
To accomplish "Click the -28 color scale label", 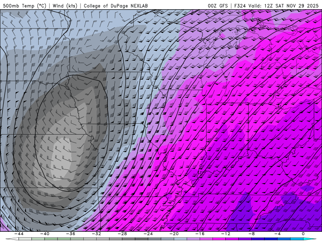I will [122, 234].
